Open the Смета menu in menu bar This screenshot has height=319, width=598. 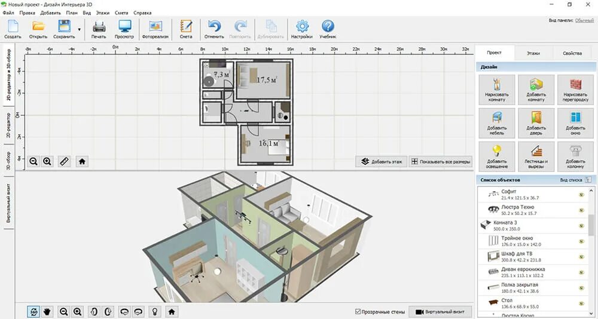point(121,13)
